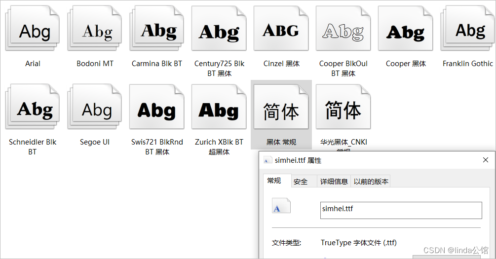Click the Schneidler Blk BT name label
Image resolution: width=496 pixels, height=259 pixels.
33,147
